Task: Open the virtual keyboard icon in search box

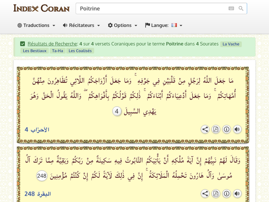Action: 231,8
